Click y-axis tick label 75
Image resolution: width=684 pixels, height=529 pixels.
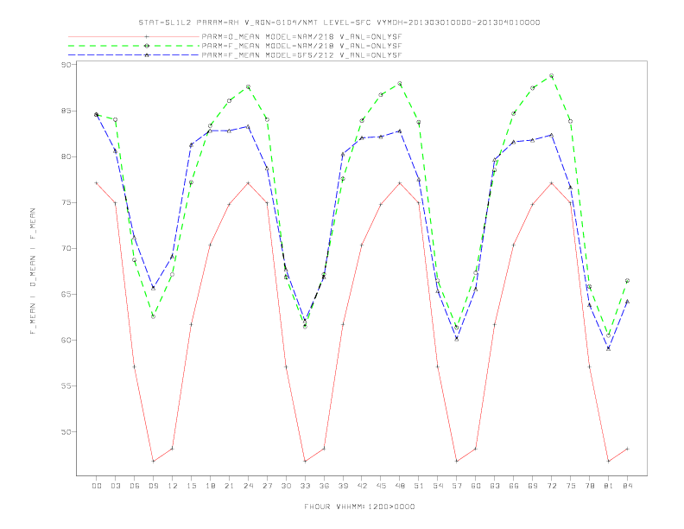(66, 202)
